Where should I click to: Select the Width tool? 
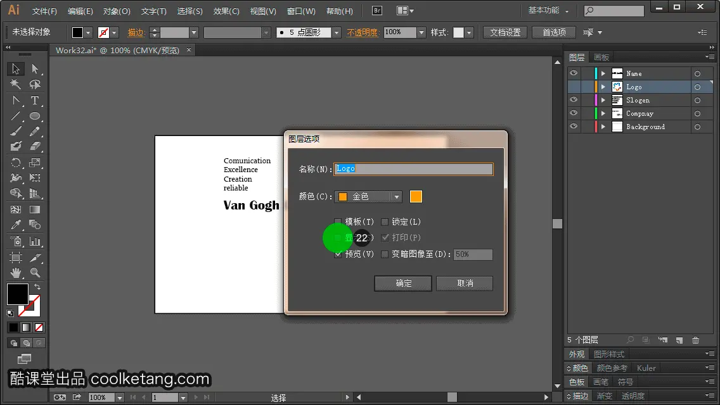click(16, 178)
